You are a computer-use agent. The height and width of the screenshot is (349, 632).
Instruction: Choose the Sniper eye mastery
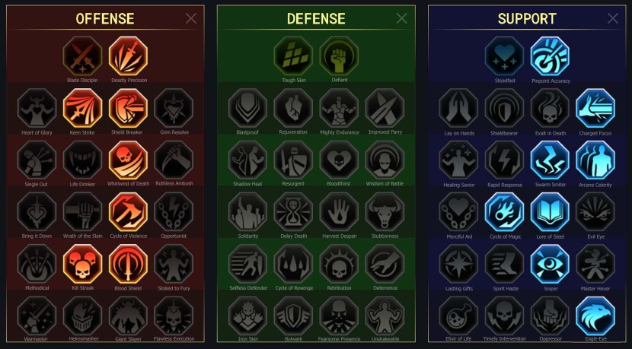click(551, 264)
